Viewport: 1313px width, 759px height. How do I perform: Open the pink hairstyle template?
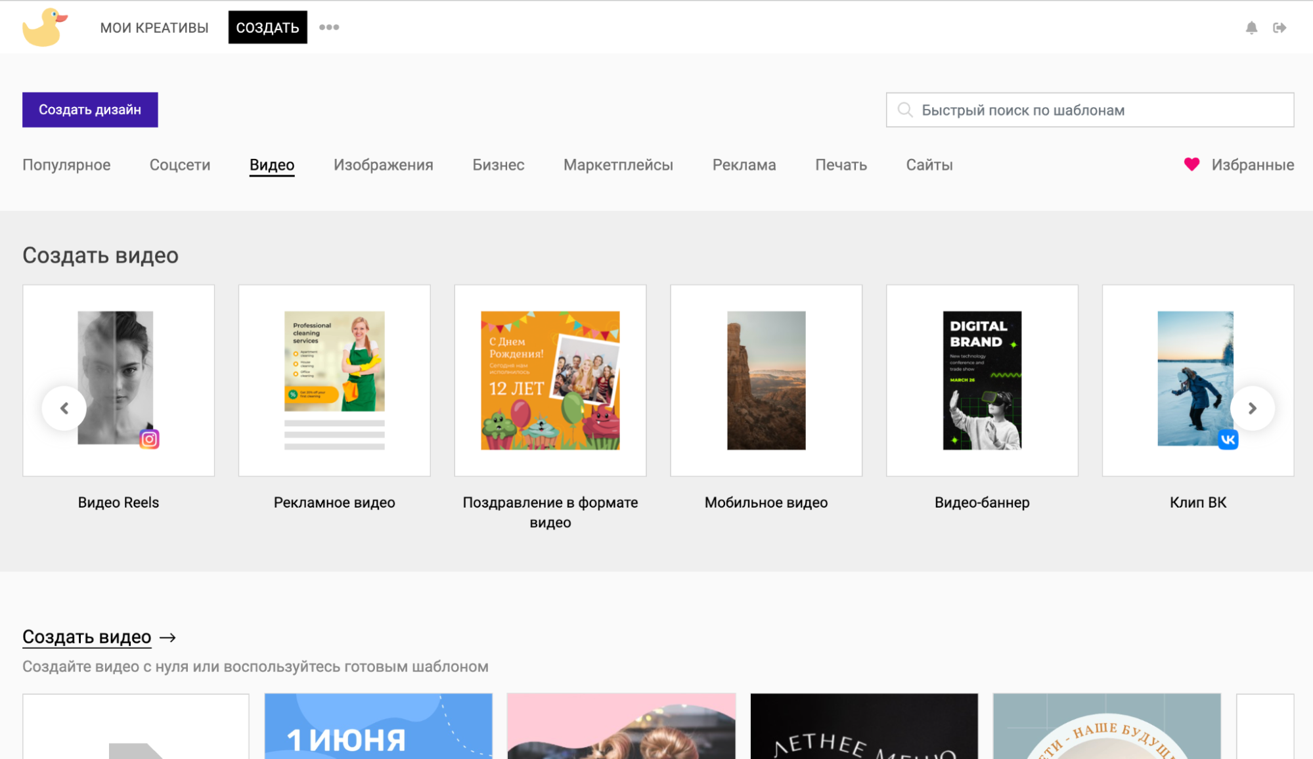[x=621, y=726]
